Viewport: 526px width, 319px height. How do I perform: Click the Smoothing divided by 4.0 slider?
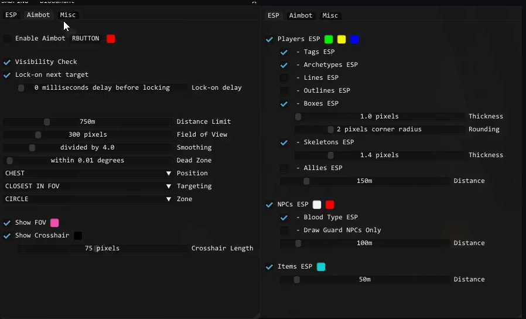(87, 147)
